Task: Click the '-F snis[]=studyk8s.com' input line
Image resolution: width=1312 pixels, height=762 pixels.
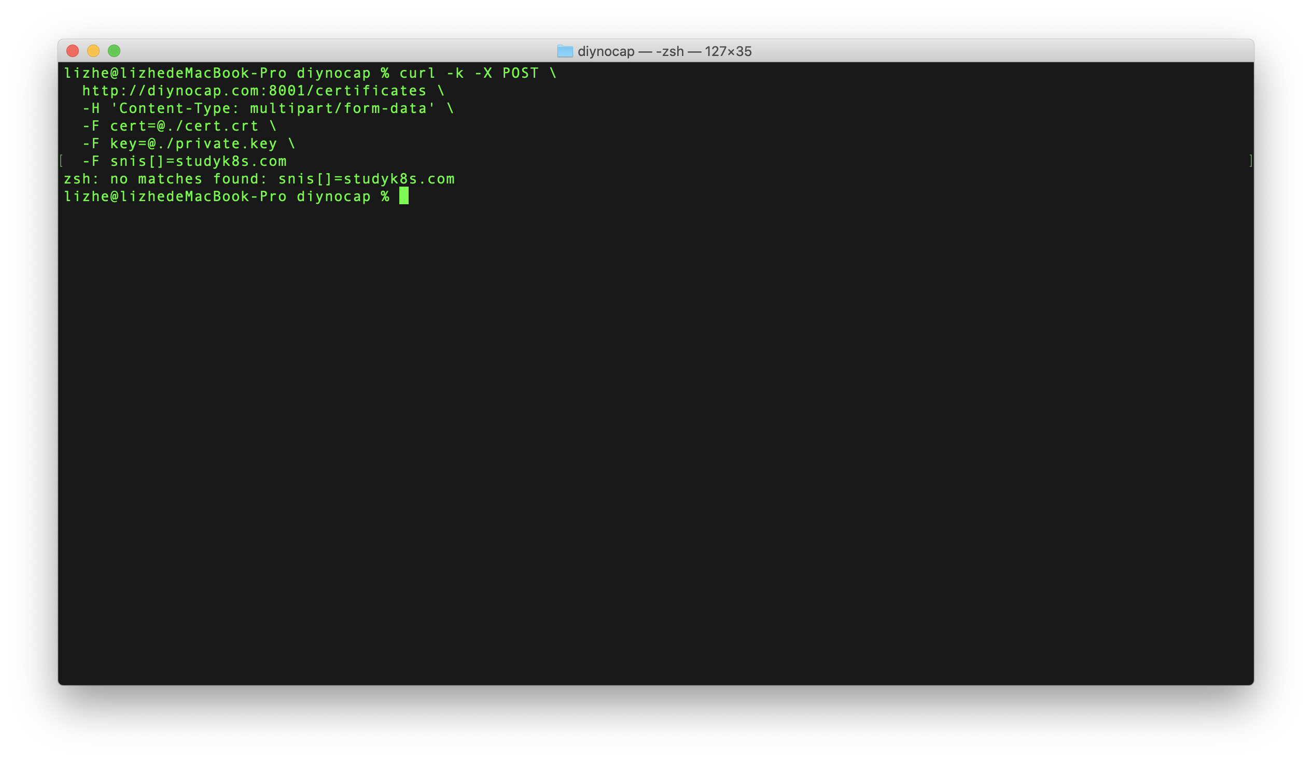Action: (x=184, y=162)
